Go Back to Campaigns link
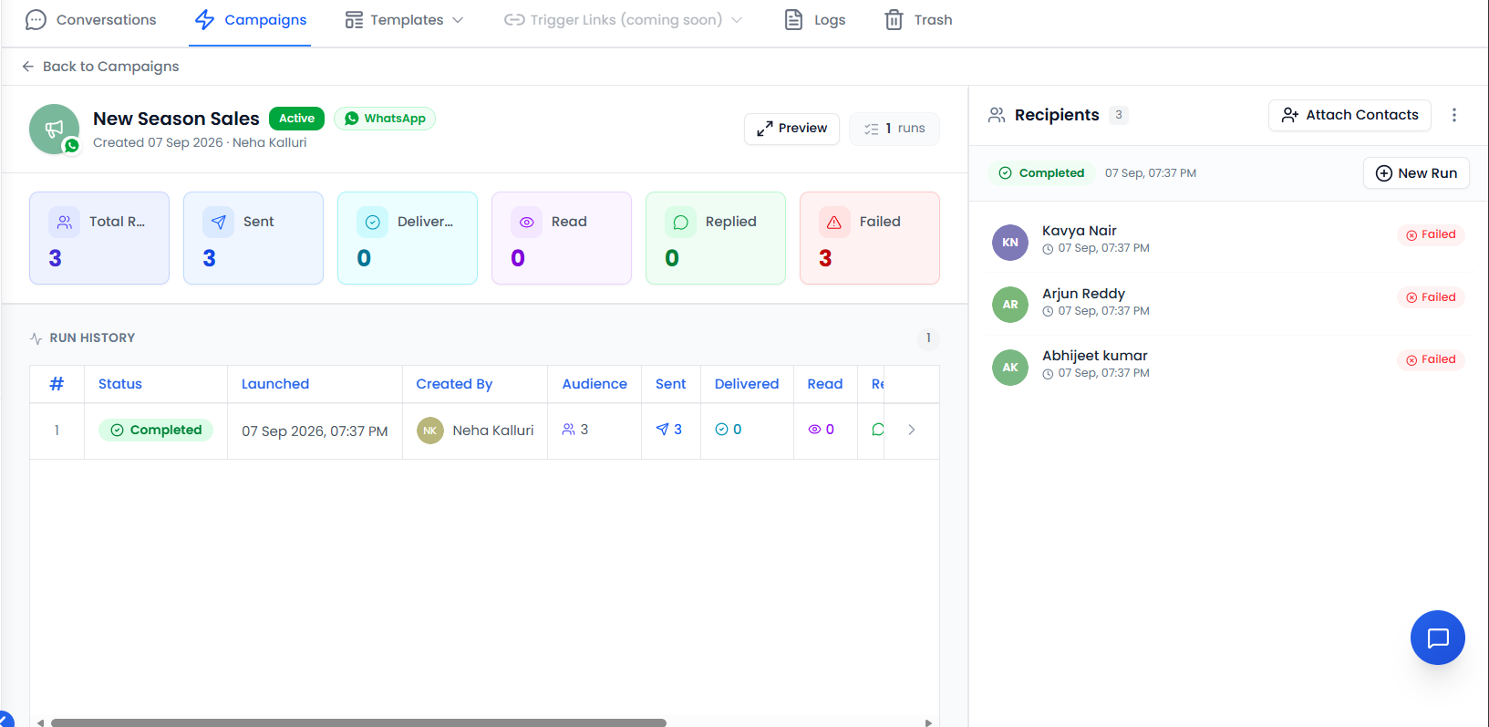The height and width of the screenshot is (727, 1489). pos(100,67)
